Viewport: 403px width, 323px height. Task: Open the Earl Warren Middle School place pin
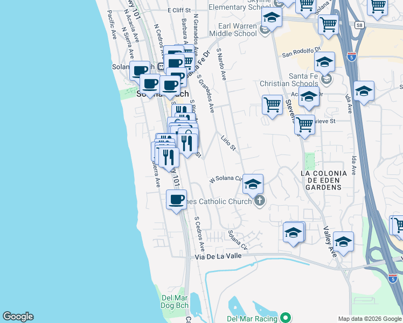tap(265, 29)
